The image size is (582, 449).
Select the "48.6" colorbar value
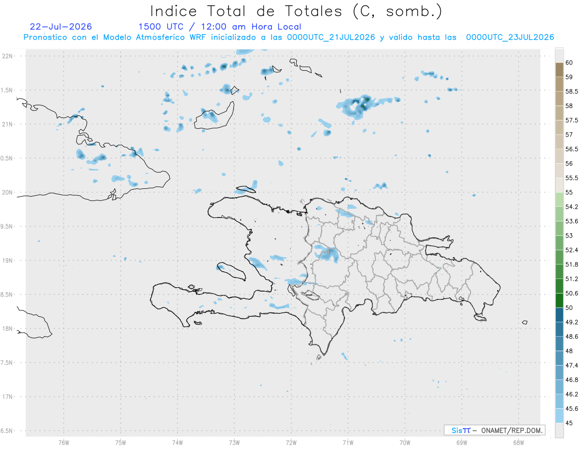(x=572, y=336)
